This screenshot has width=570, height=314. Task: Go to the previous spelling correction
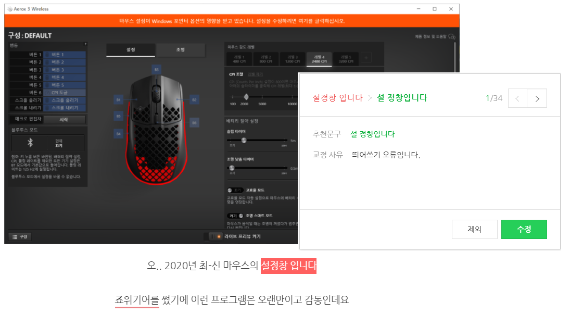point(517,98)
